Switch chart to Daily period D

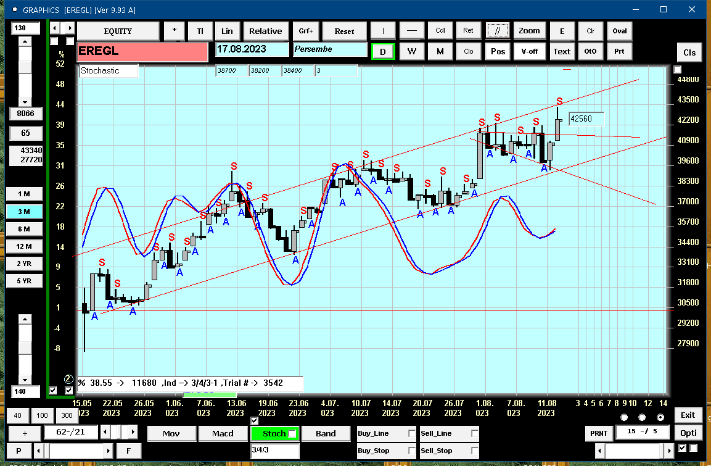[383, 51]
